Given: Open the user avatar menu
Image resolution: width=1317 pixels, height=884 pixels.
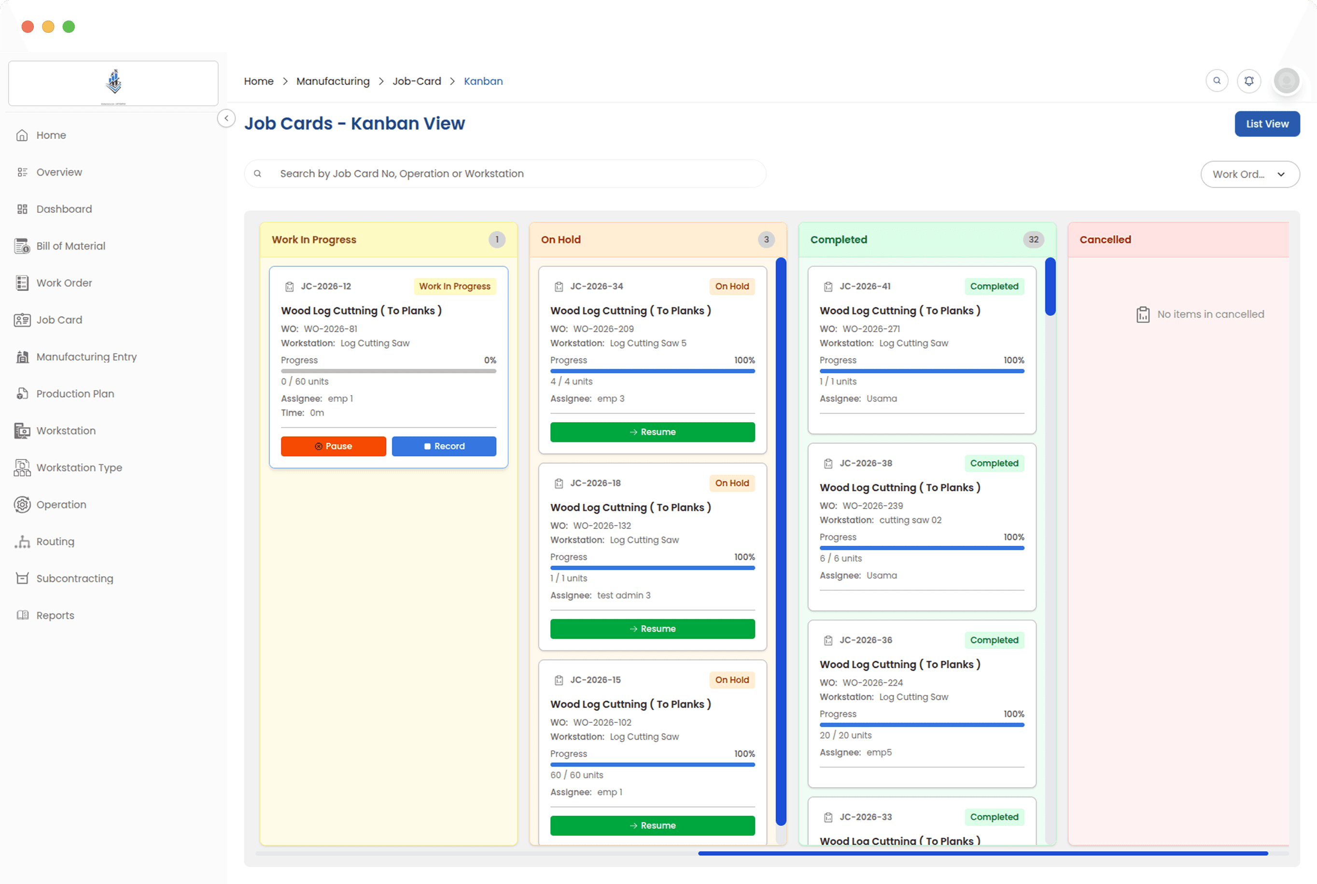Looking at the screenshot, I should [1287, 81].
